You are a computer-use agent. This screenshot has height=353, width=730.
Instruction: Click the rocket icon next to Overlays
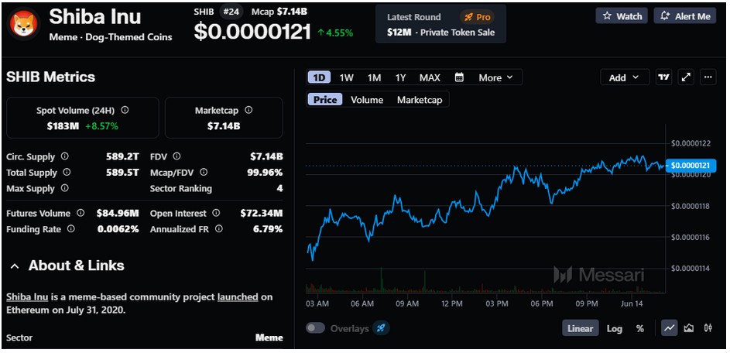(x=381, y=328)
